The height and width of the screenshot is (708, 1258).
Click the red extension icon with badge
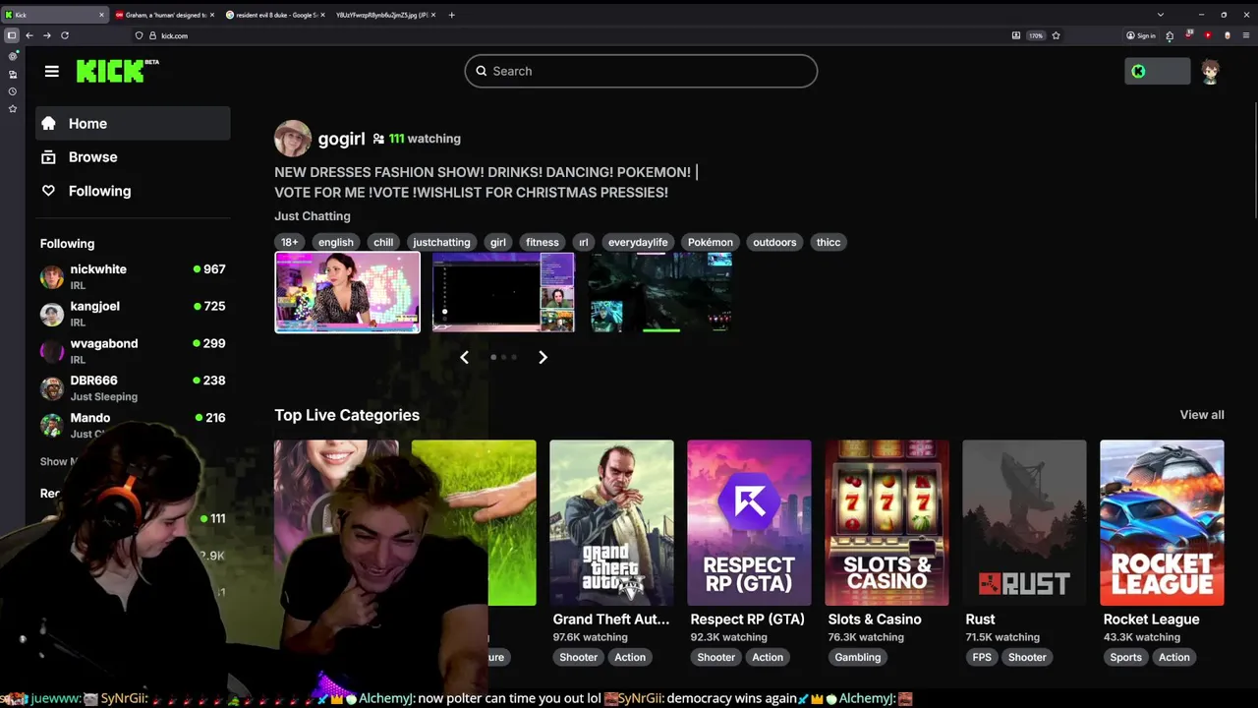1189,35
